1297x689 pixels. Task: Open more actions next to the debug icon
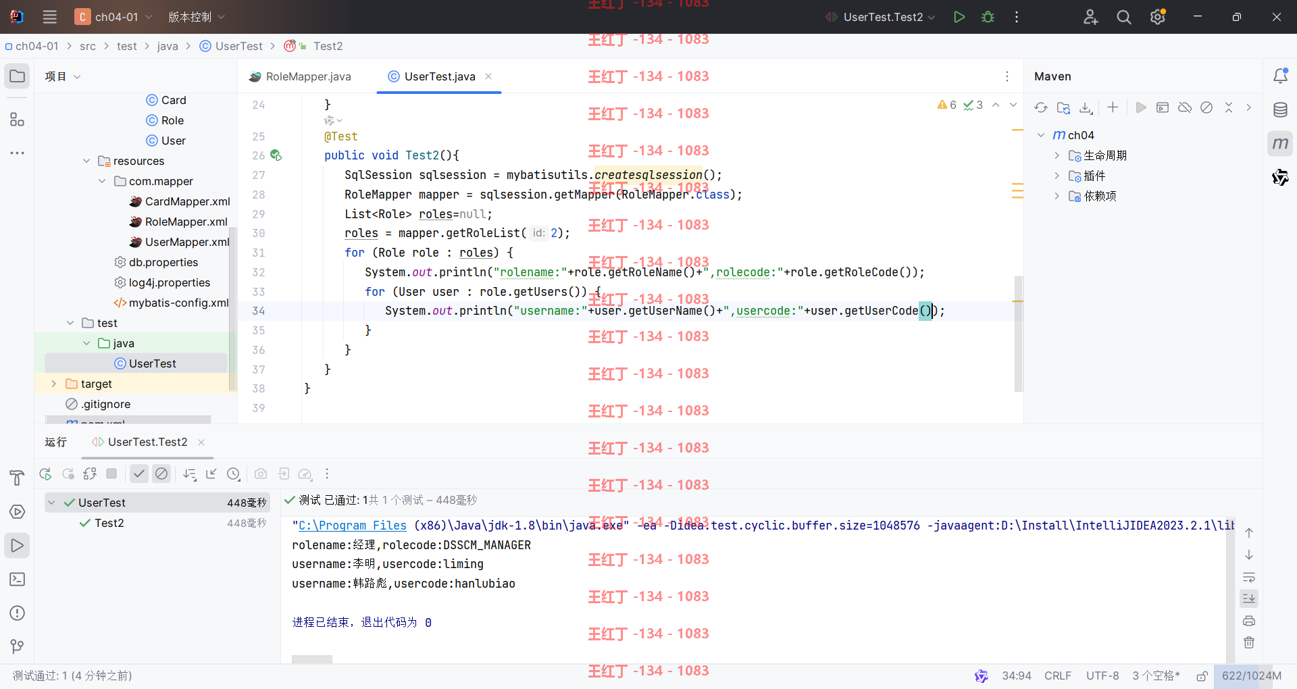click(x=1016, y=17)
